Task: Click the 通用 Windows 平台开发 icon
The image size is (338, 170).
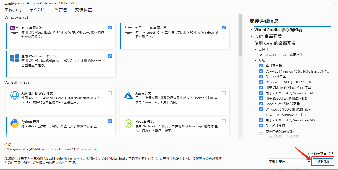Action: [x=14, y=59]
